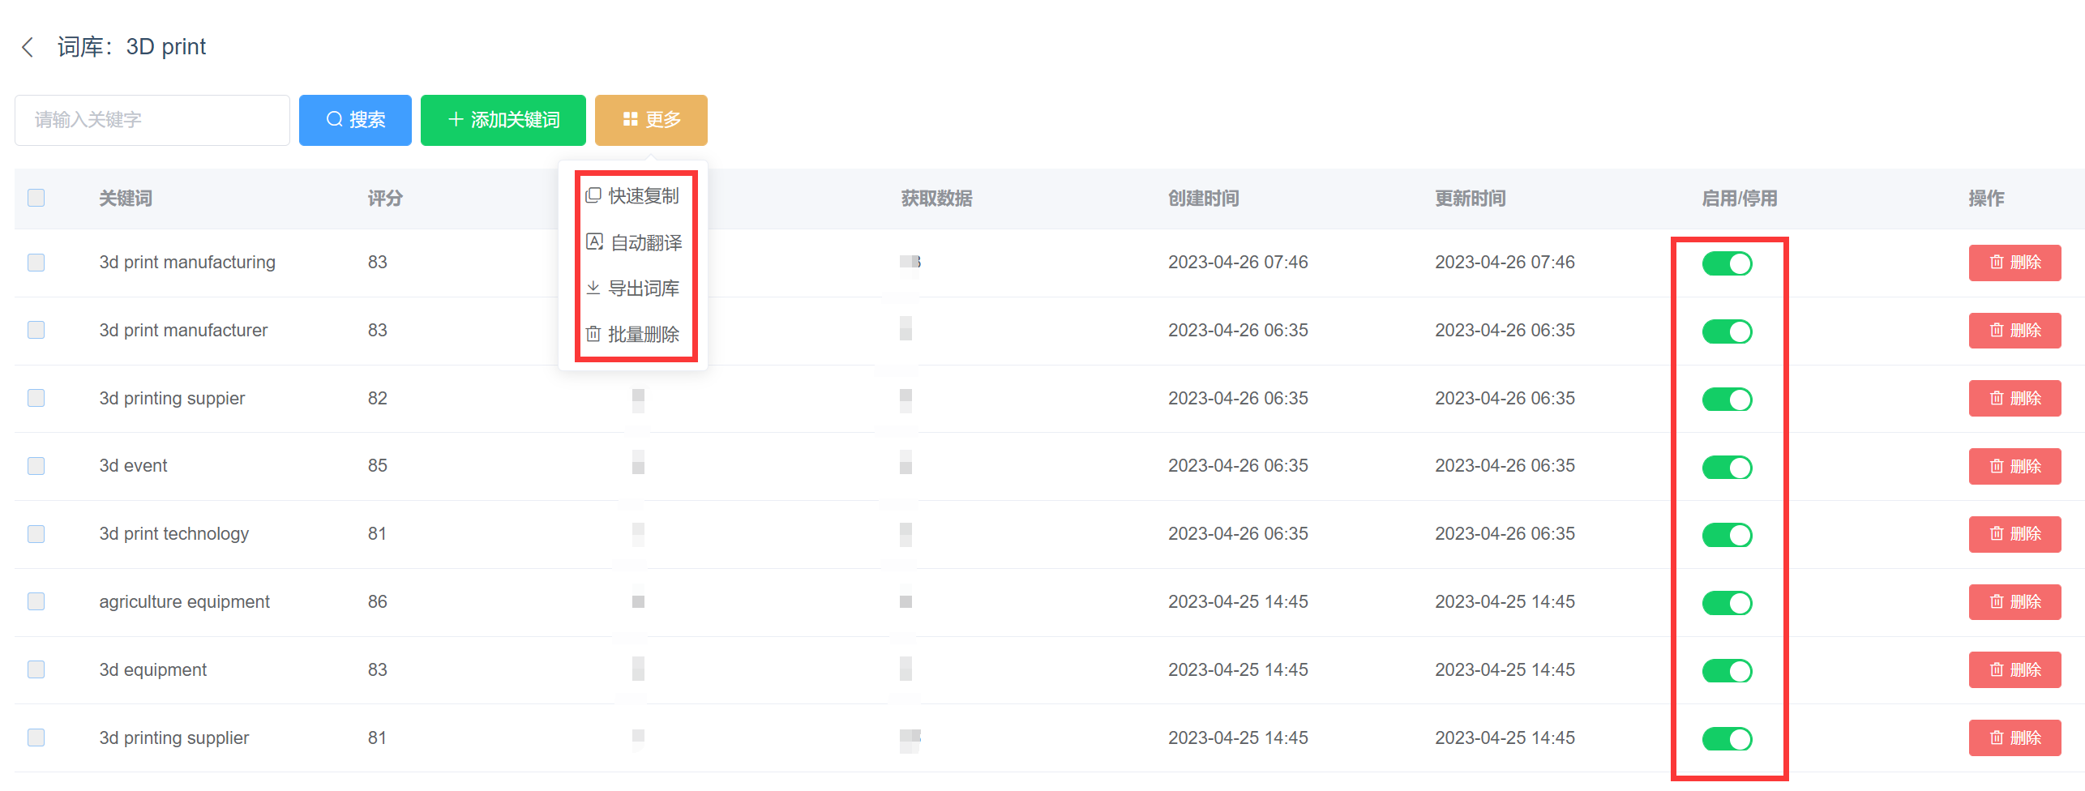Screen dimensions: 2085x791
Task: Check the box for 3d print technology
Action: tap(36, 534)
